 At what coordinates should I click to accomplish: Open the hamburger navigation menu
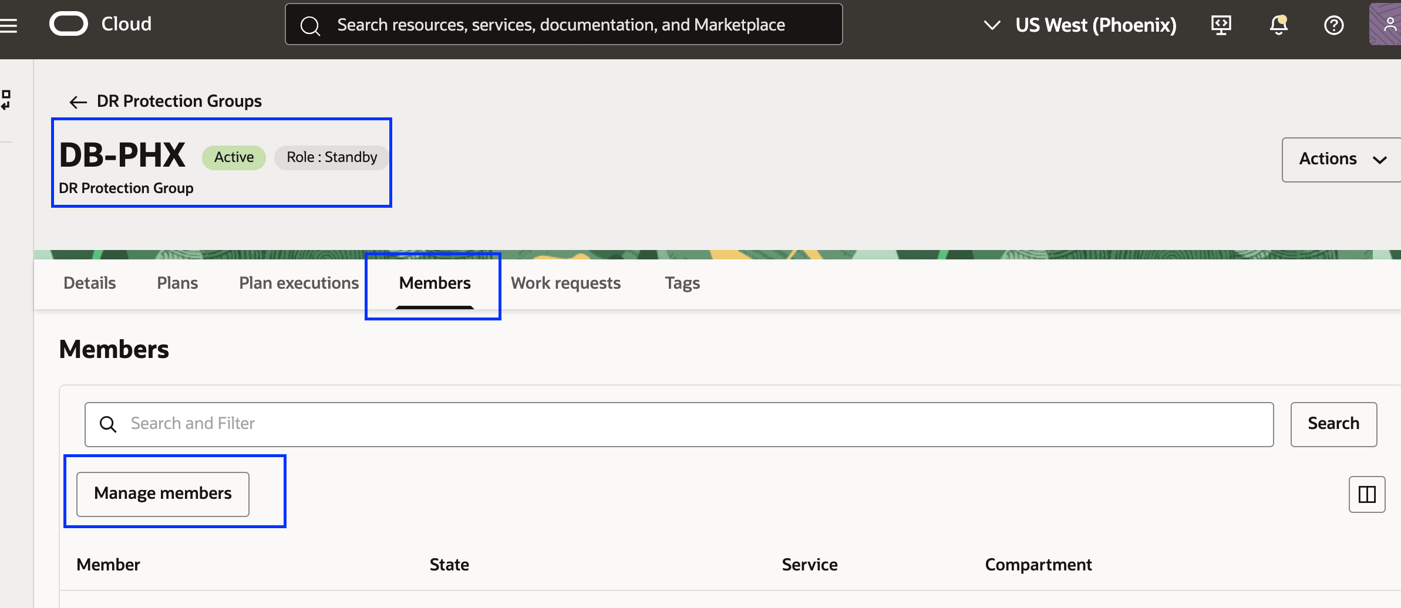8,25
